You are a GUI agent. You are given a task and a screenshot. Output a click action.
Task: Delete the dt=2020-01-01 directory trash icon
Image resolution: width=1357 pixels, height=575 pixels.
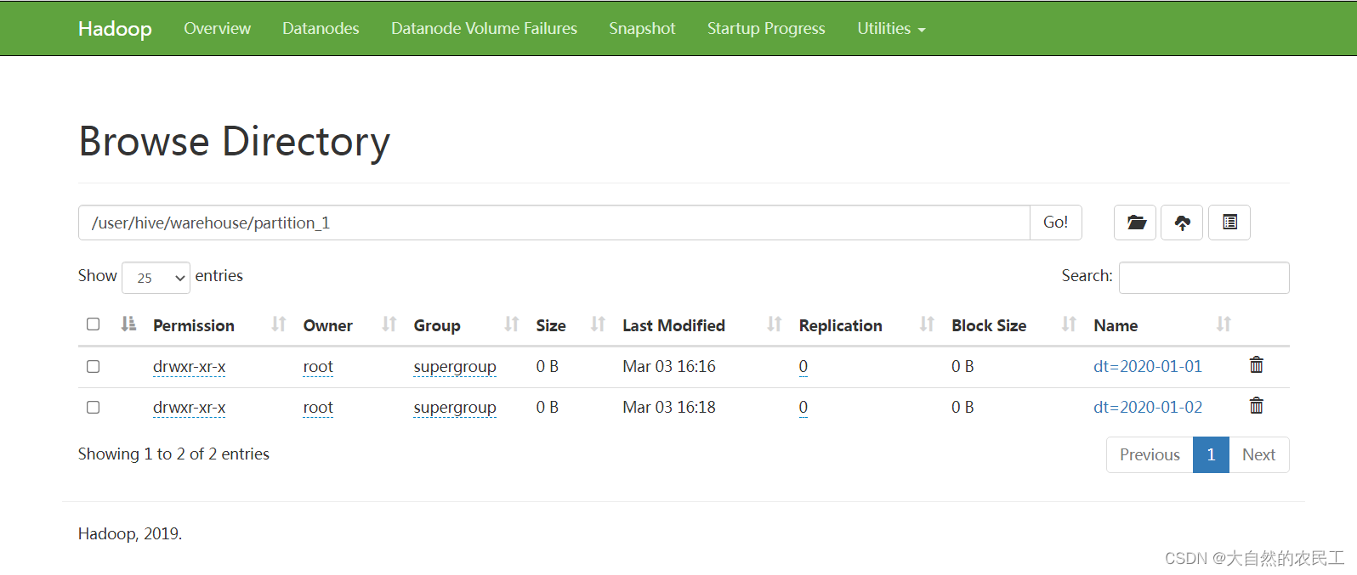(1256, 365)
